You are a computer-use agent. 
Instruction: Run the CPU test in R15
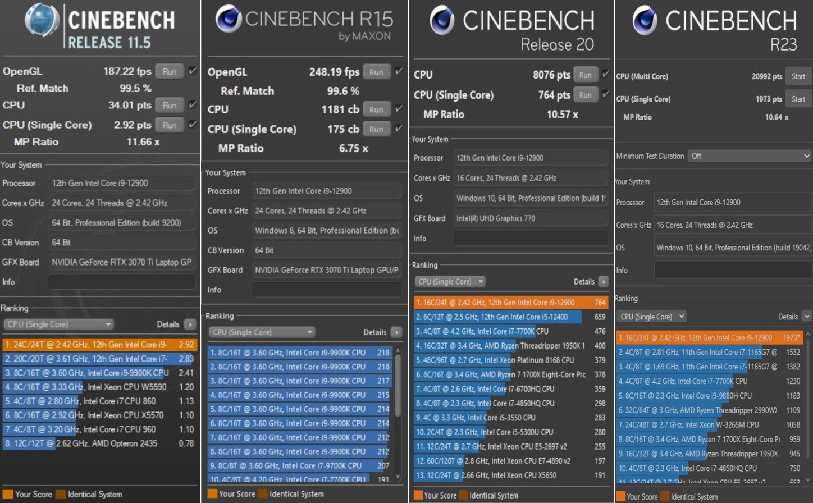point(376,109)
